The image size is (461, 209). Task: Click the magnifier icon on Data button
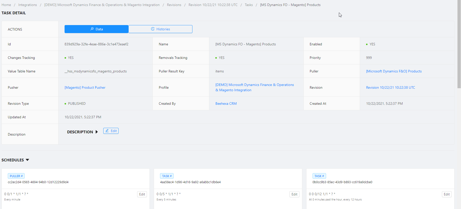coord(92,29)
